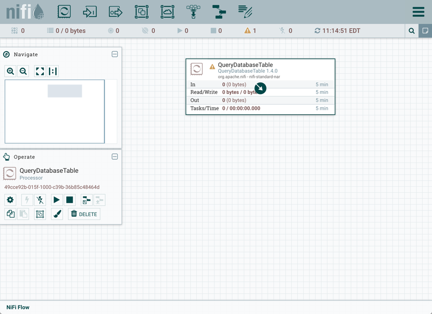The image size is (432, 314).
Task: Select the Process Group toolbar icon
Action: pos(141,12)
